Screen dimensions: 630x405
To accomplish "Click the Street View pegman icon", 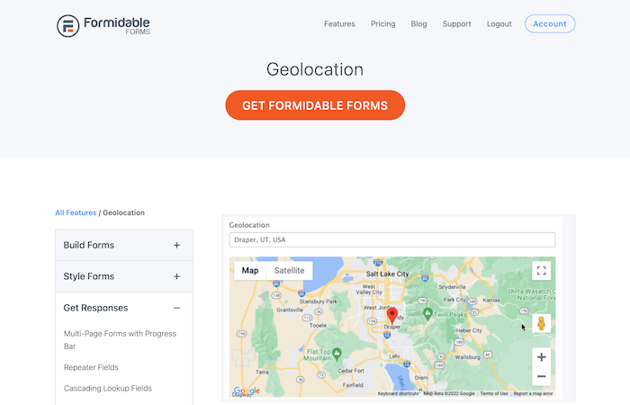I will (x=541, y=323).
